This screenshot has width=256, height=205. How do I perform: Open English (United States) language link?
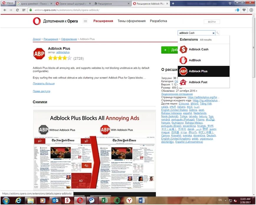174,110
